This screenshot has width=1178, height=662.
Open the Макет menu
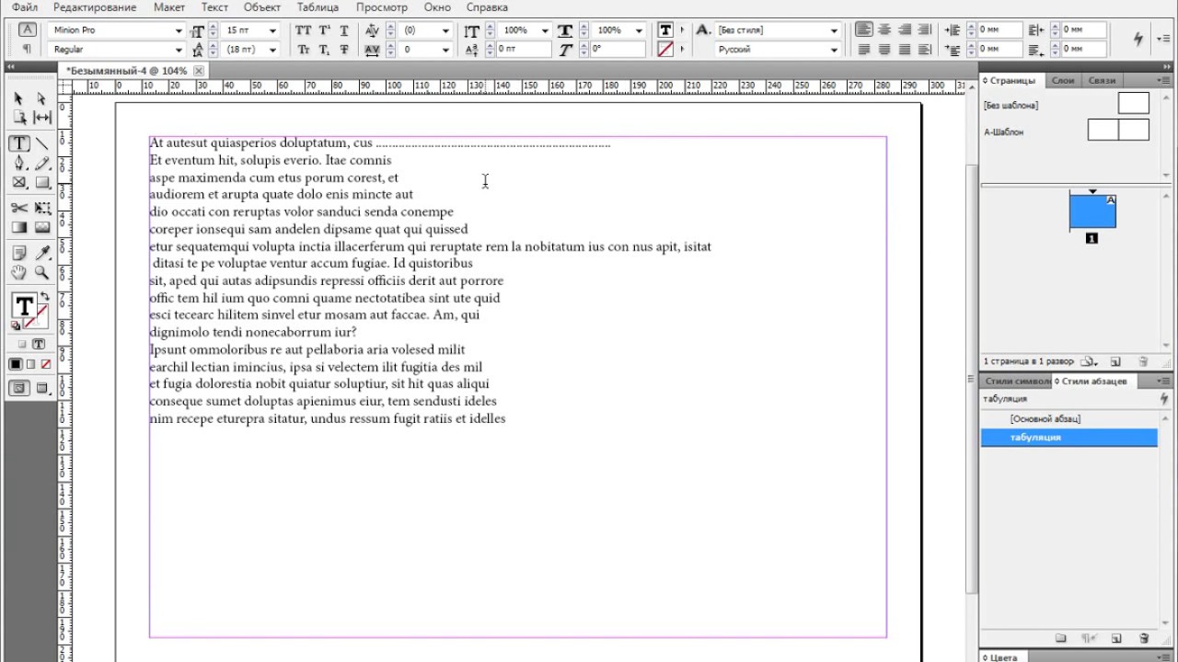tap(169, 7)
